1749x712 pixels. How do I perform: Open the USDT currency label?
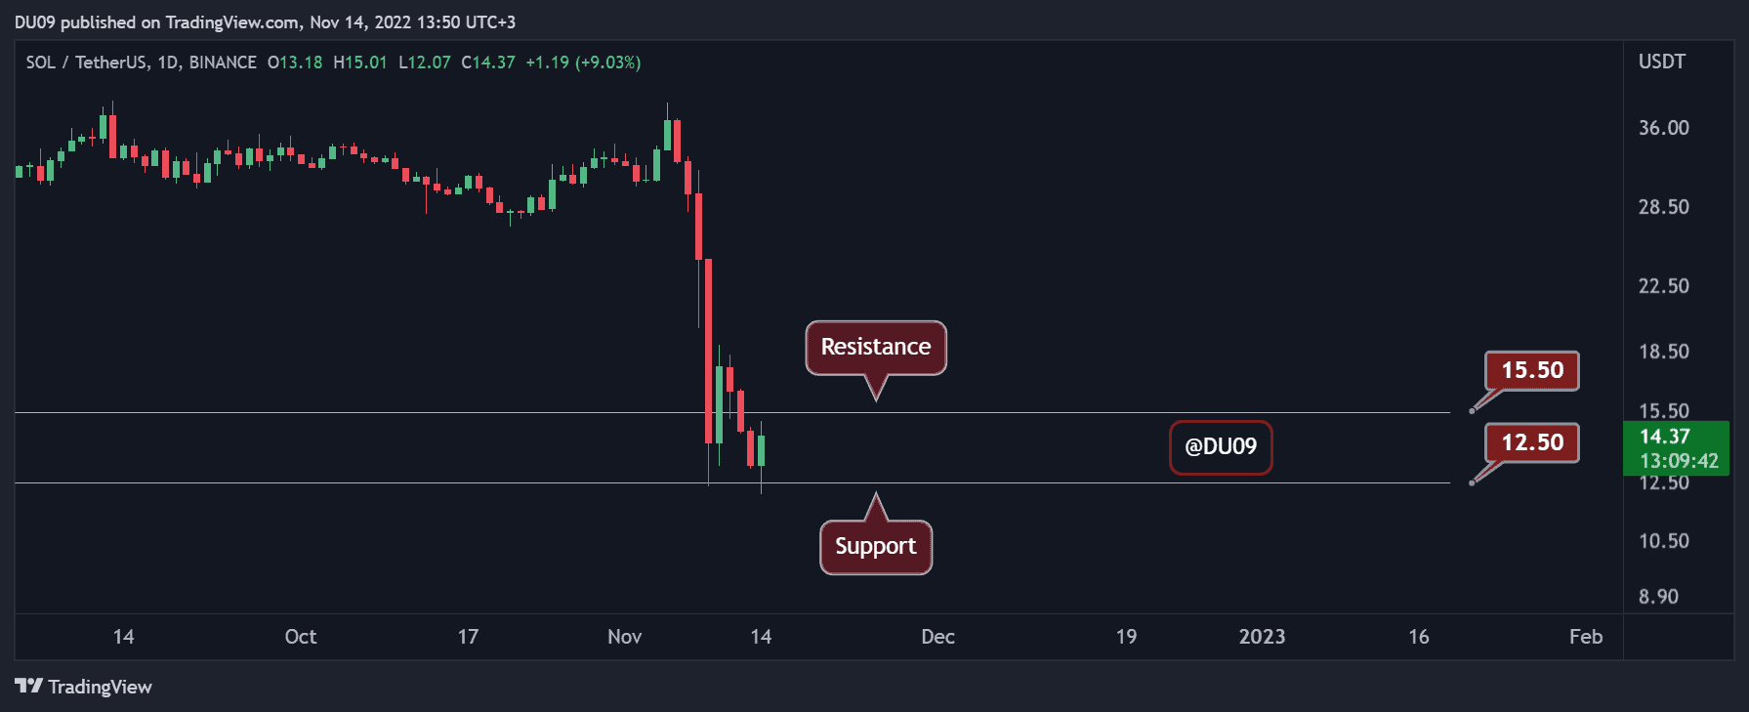click(1661, 62)
